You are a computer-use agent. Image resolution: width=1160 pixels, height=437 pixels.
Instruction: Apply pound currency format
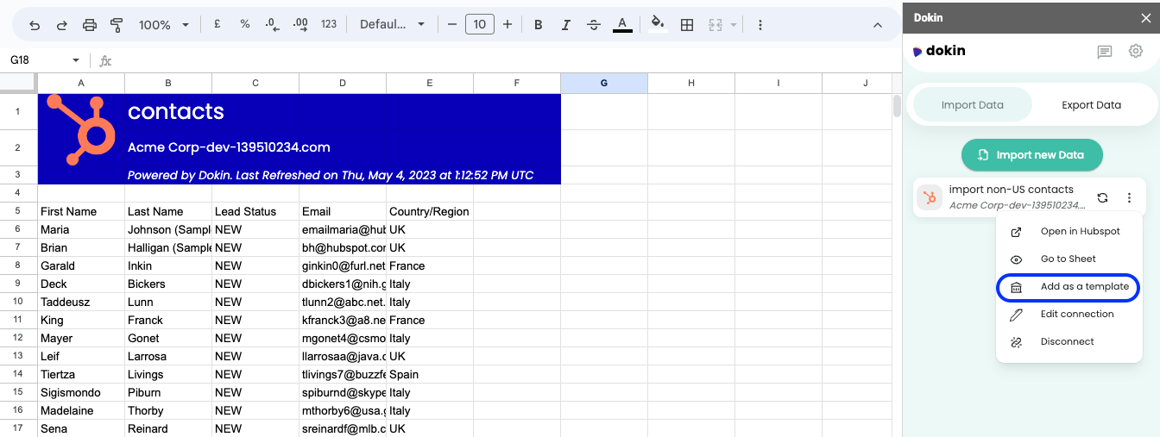click(x=217, y=24)
